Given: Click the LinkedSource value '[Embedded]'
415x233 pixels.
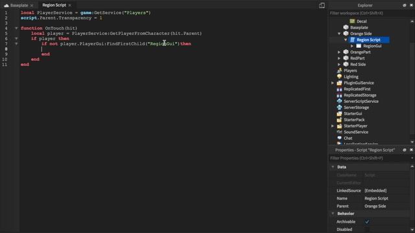Looking at the screenshot, I should [375, 190].
